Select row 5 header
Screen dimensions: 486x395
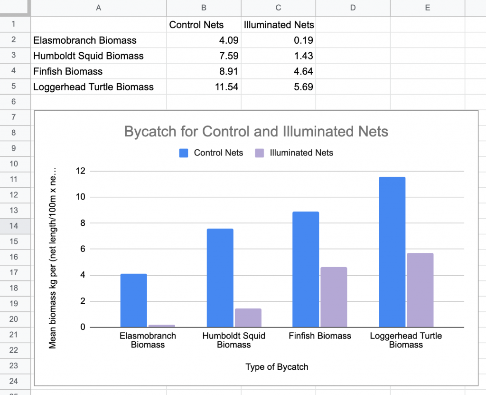pos(14,87)
